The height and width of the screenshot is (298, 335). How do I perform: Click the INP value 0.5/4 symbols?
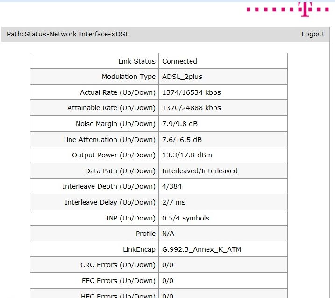point(185,218)
